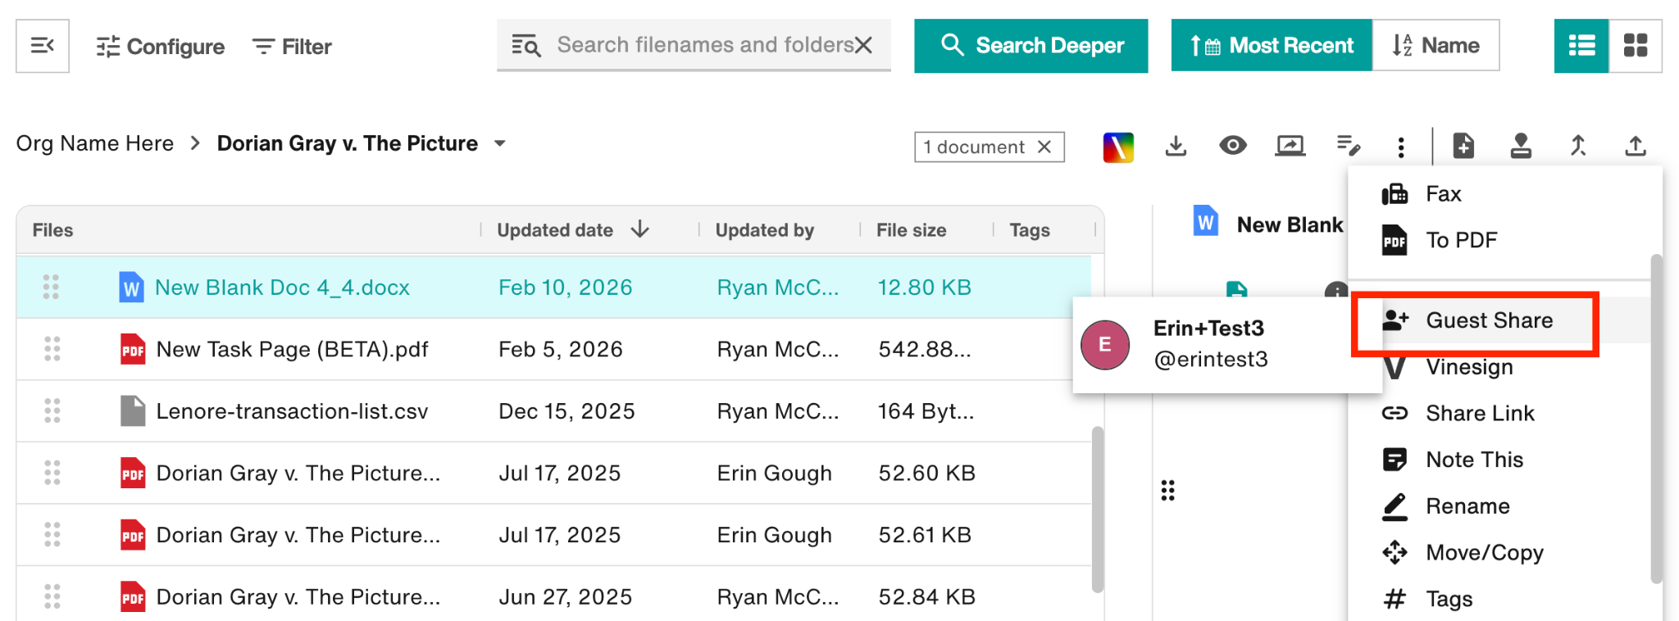
Task: Click the preview panel drag handle dots
Action: pos(1168,491)
